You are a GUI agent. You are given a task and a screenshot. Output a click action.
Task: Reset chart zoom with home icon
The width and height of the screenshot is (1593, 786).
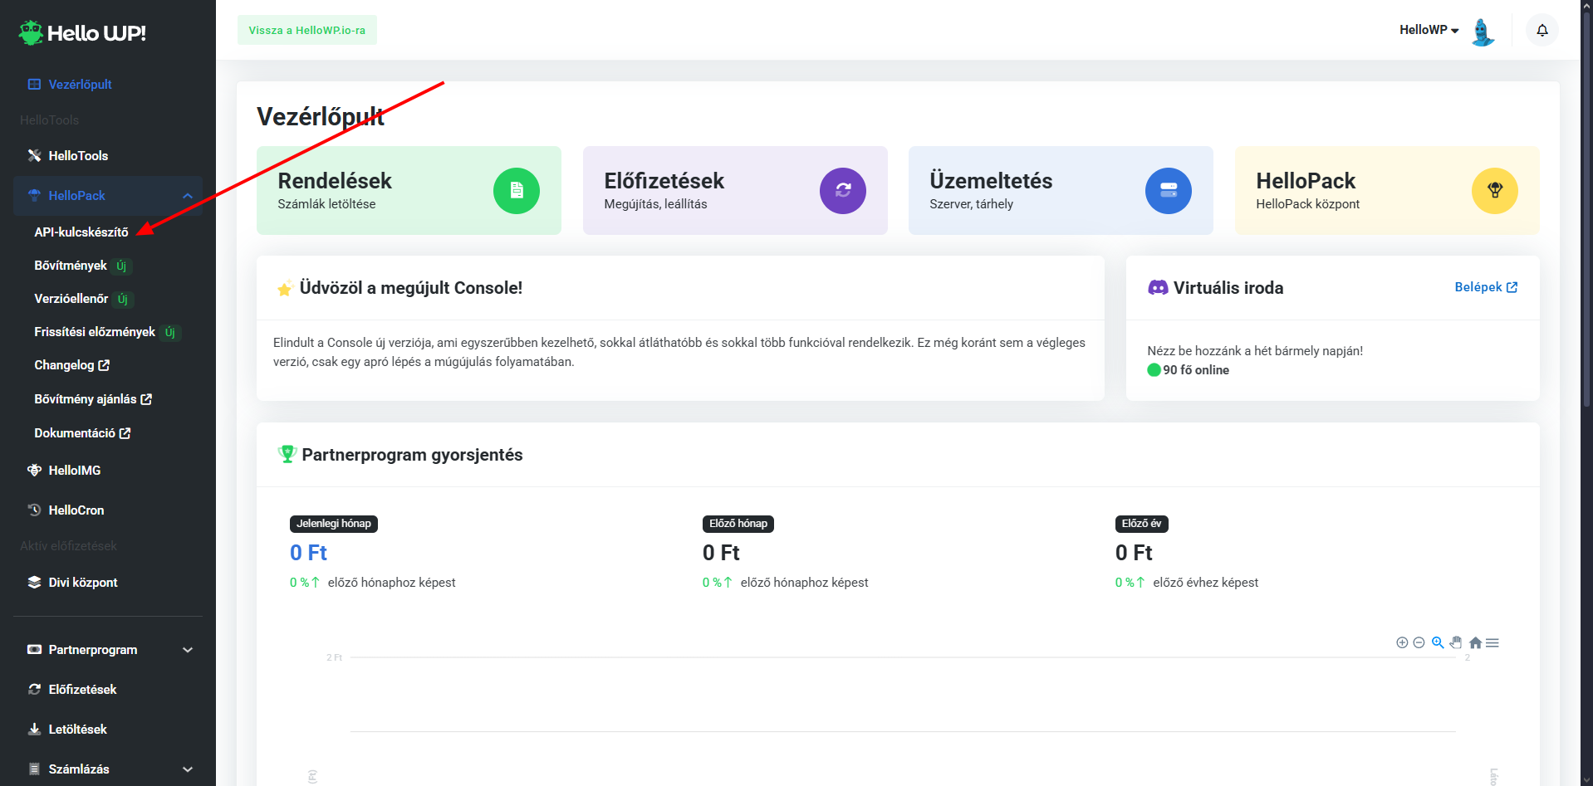coord(1475,642)
